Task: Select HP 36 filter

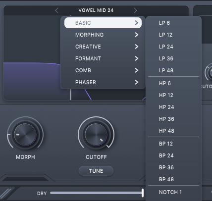Action: click(173, 119)
